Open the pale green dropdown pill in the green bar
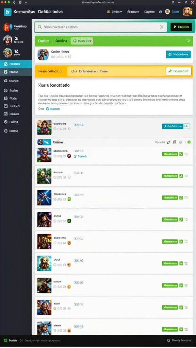Image resolution: width=196 pixels, height=348 pixels. 82,41
